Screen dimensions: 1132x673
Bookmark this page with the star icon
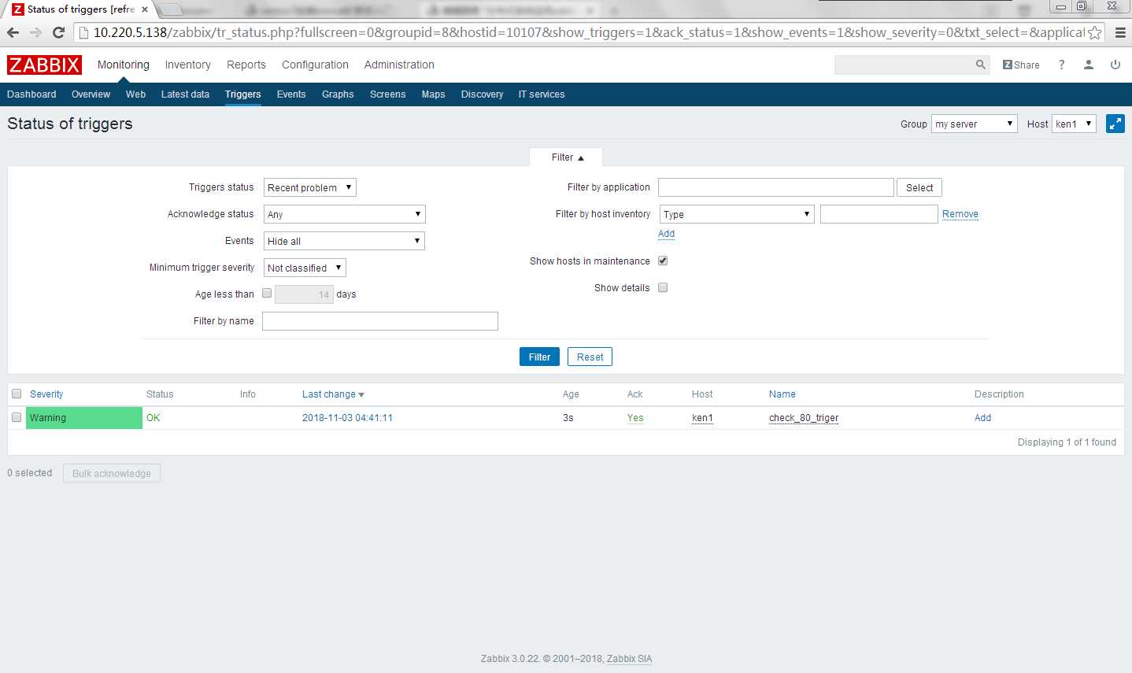[x=1094, y=32]
